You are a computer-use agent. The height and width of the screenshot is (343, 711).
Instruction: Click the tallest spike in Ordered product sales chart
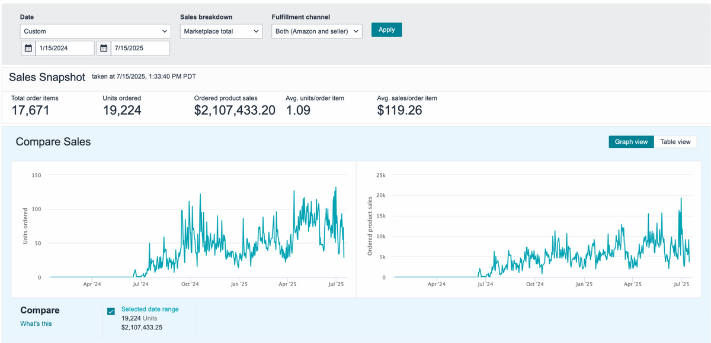click(681, 198)
